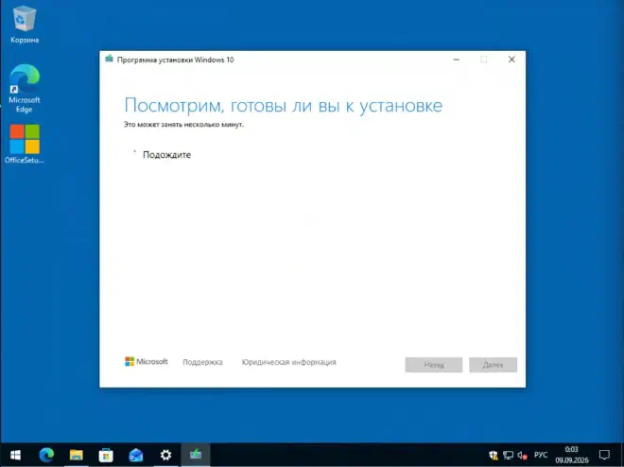Viewport: 624px width, 467px height.
Task: Switch input language via РУС indicator
Action: 541,455
